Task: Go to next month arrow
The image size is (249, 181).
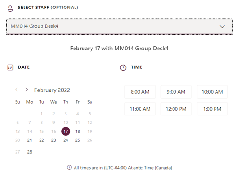Action: click(x=27, y=90)
